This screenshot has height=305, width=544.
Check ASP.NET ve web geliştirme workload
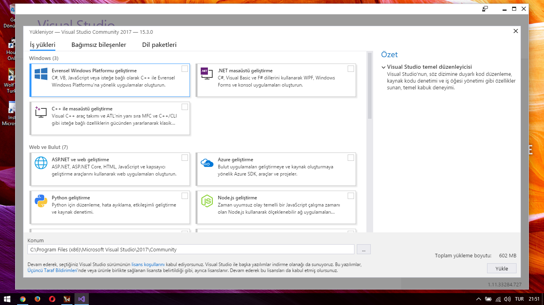(x=185, y=158)
